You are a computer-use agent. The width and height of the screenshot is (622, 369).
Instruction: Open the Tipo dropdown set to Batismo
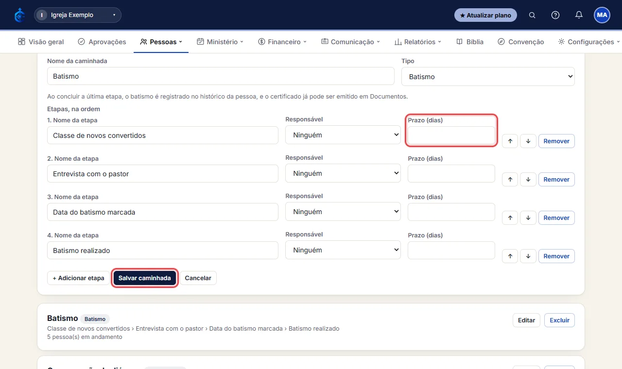tap(488, 77)
